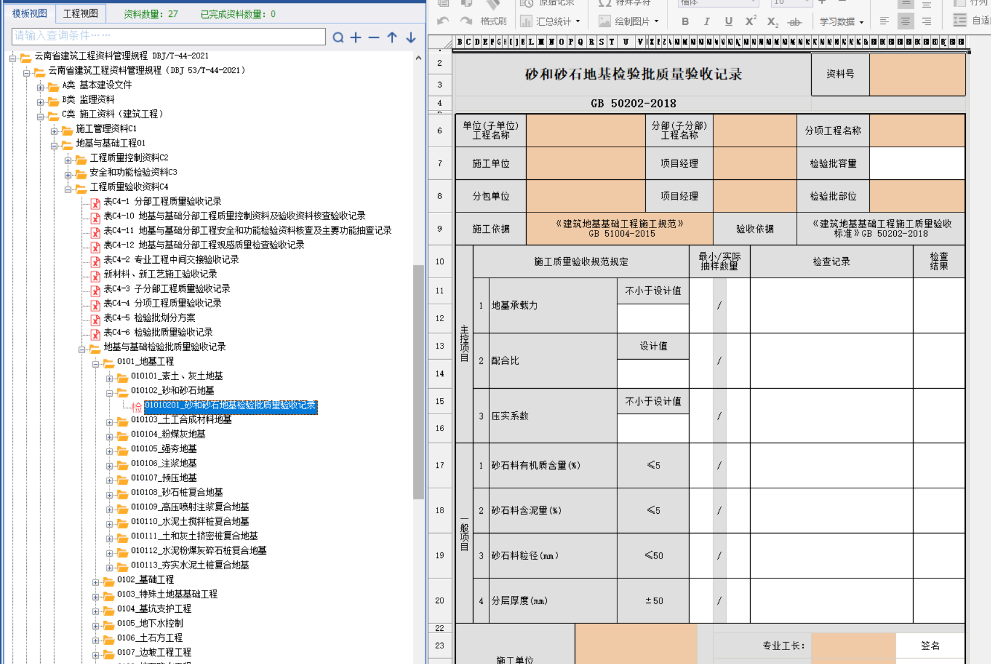
Task: Click the tree scroll-up arrow
Action: (x=418, y=58)
